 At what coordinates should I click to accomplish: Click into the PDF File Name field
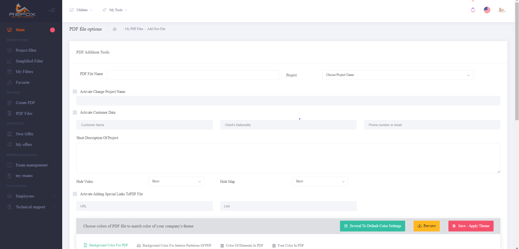coord(193,75)
